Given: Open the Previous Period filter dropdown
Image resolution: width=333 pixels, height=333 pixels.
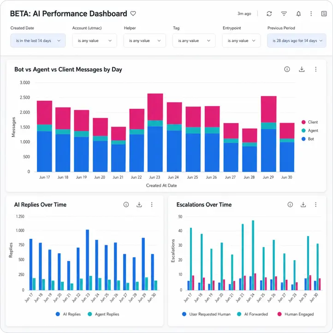Looking at the screenshot, I should click(297, 41).
